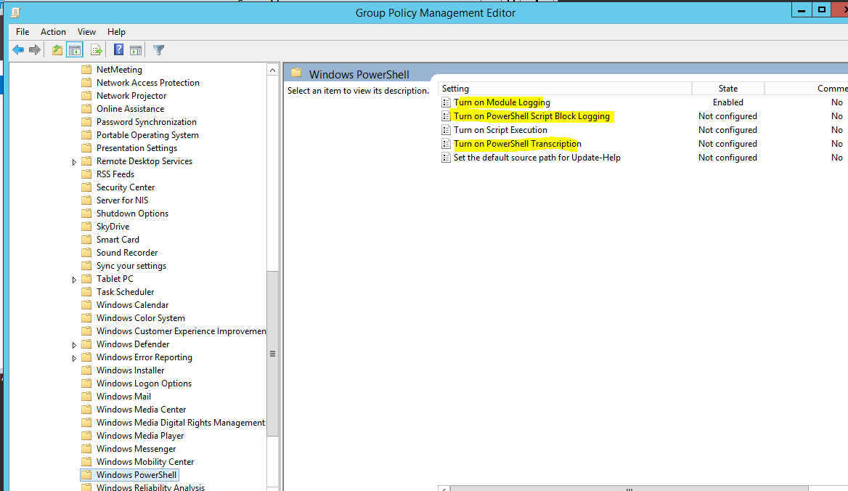Click the Export List toolbar icon
The height and width of the screenshot is (491, 848).
click(x=97, y=49)
